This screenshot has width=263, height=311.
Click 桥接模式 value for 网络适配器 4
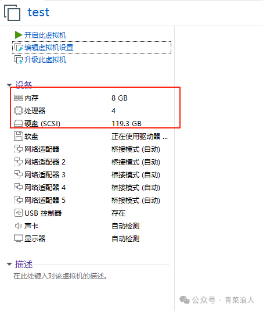(x=136, y=187)
